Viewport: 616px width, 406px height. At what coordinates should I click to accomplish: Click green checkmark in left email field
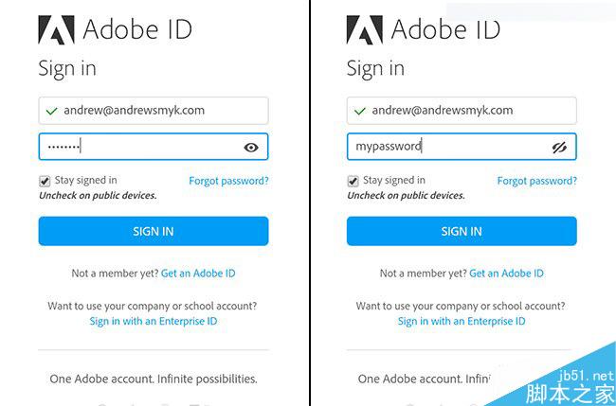[51, 111]
